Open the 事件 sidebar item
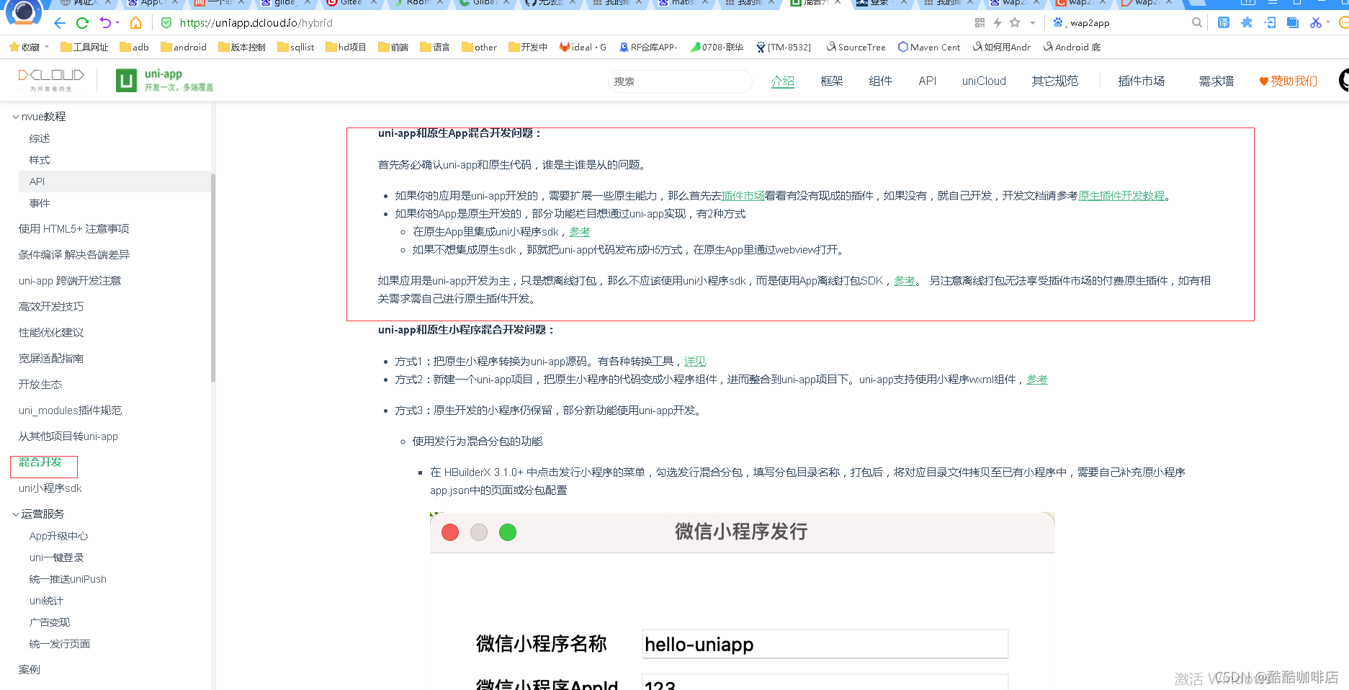This screenshot has width=1349, height=690. click(x=40, y=203)
